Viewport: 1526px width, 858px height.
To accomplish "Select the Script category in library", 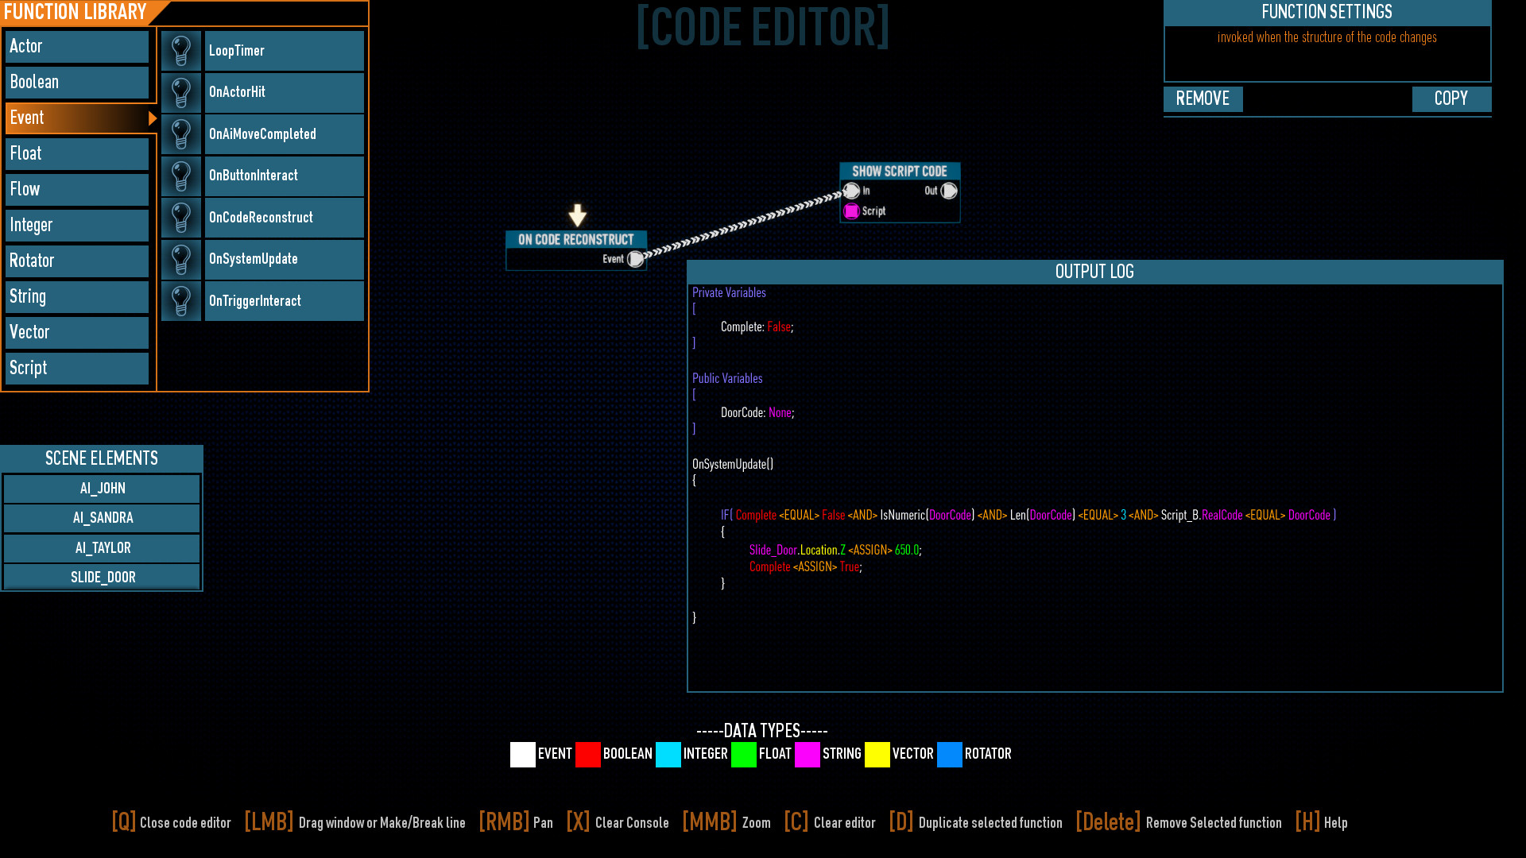I will 77,368.
